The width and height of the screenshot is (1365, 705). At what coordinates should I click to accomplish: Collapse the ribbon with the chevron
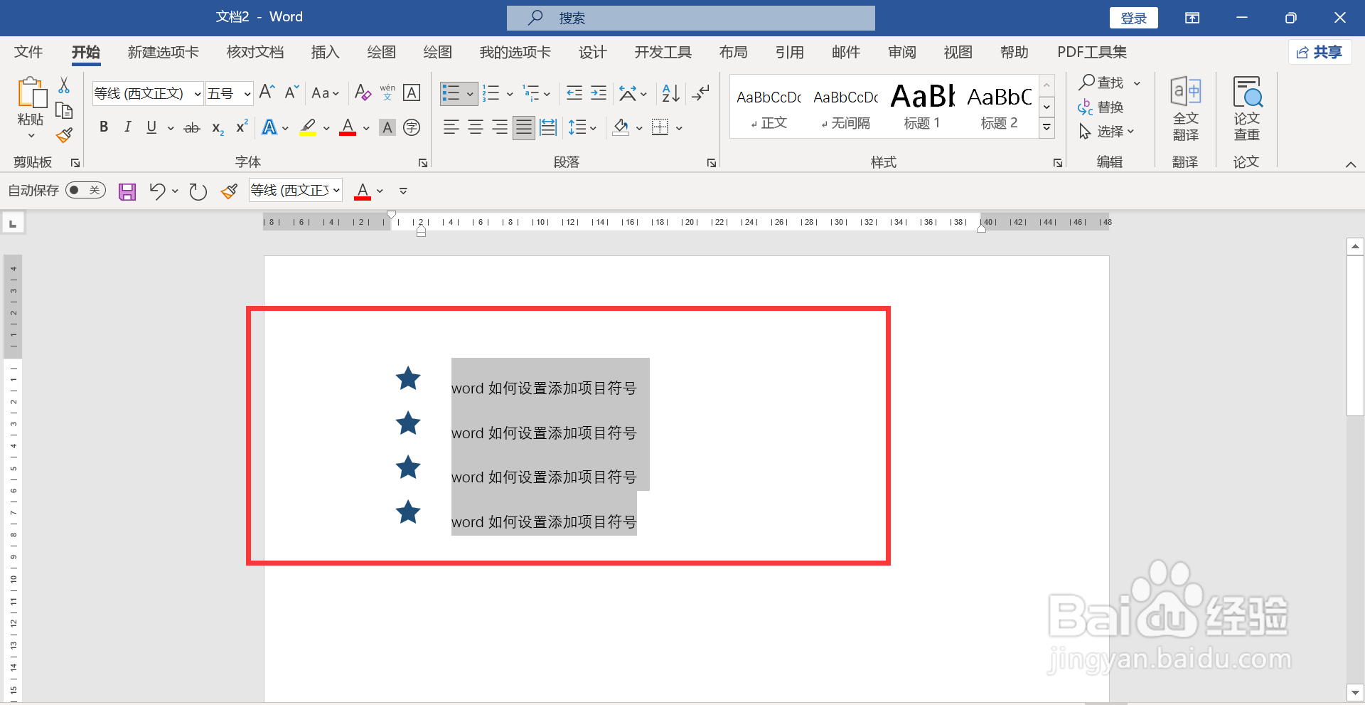[1350, 164]
